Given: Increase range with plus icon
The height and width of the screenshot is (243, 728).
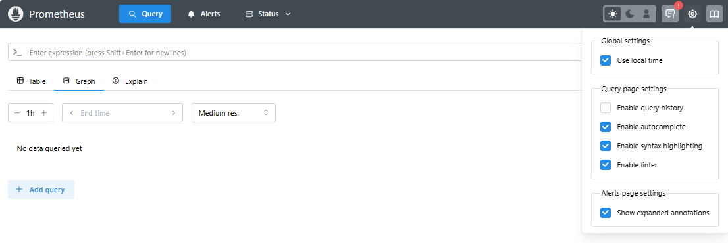Looking at the screenshot, I should point(44,112).
